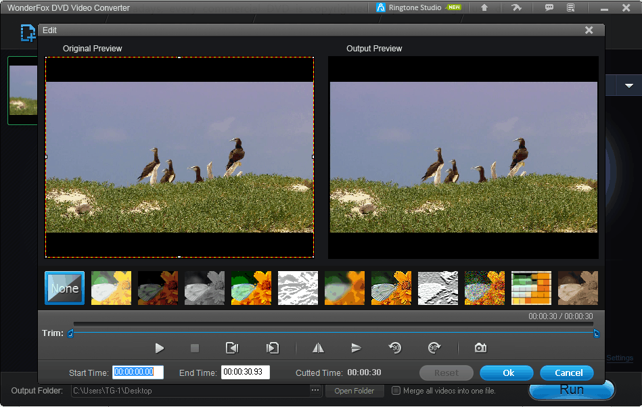Click the upgrade arrow icon in title bar
This screenshot has width=642, height=407.
[484, 7]
